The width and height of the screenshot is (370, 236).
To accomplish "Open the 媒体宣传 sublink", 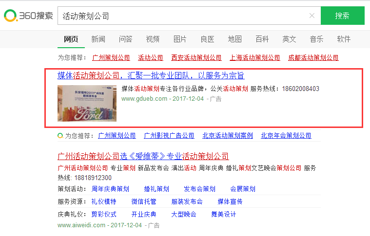I will [x=230, y=202].
